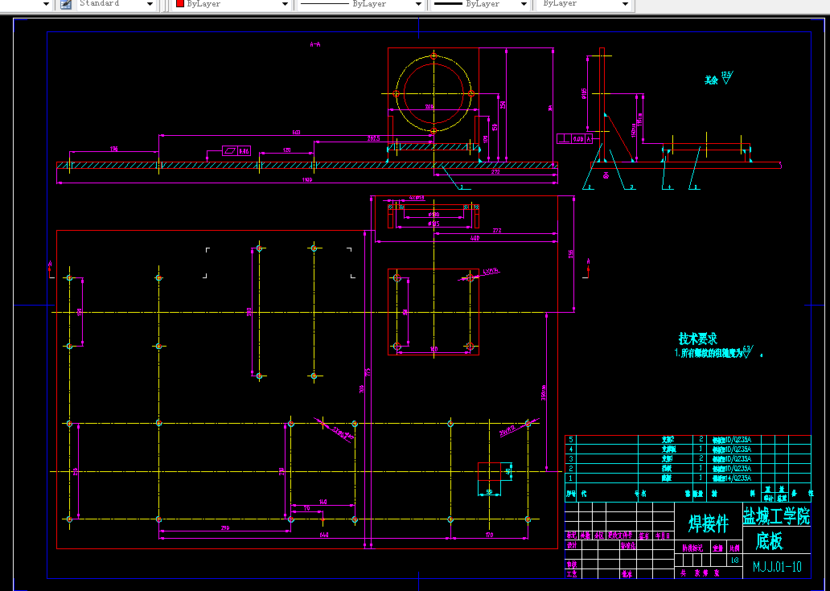Select the '400' dimension text
Screen dimensions: 830x591
click(475, 238)
